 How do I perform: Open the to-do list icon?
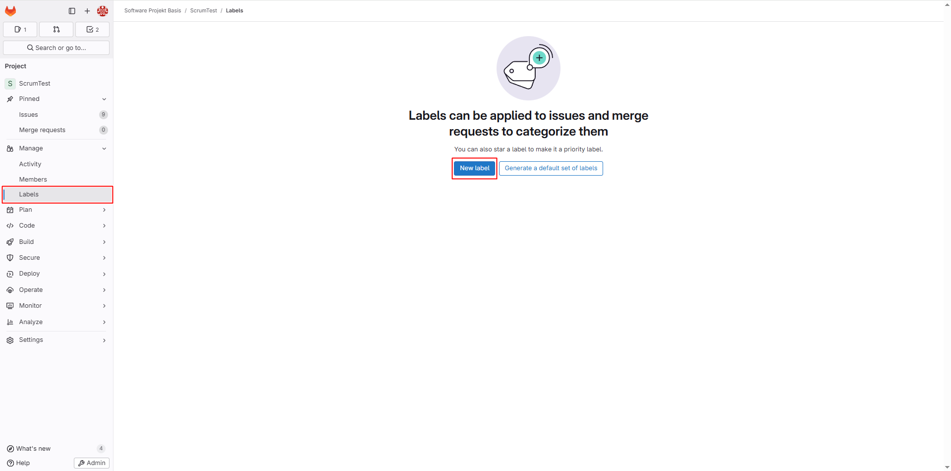[93, 30]
